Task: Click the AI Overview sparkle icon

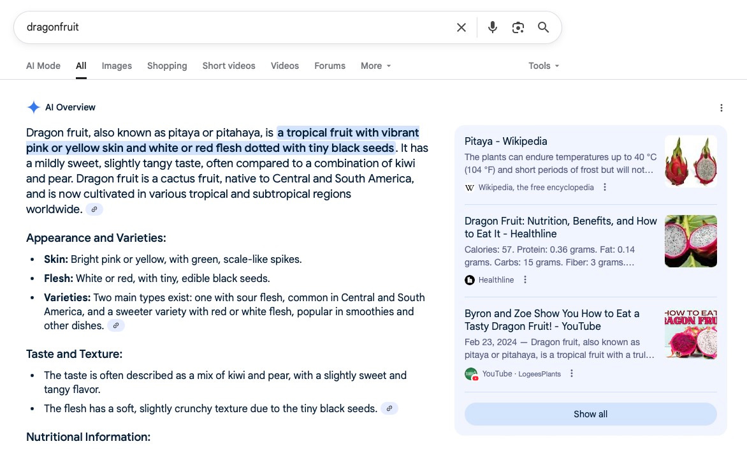Action: tap(33, 107)
